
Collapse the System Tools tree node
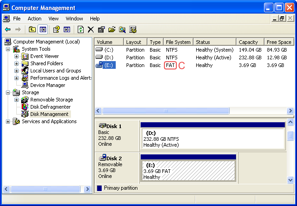click(8, 49)
